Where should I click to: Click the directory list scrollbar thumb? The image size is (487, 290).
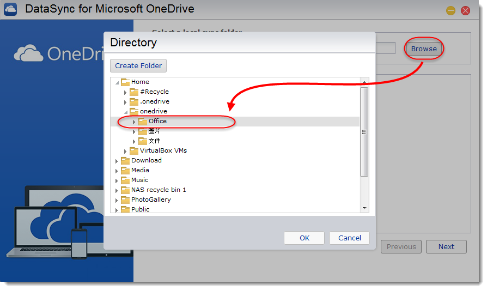tap(364, 132)
